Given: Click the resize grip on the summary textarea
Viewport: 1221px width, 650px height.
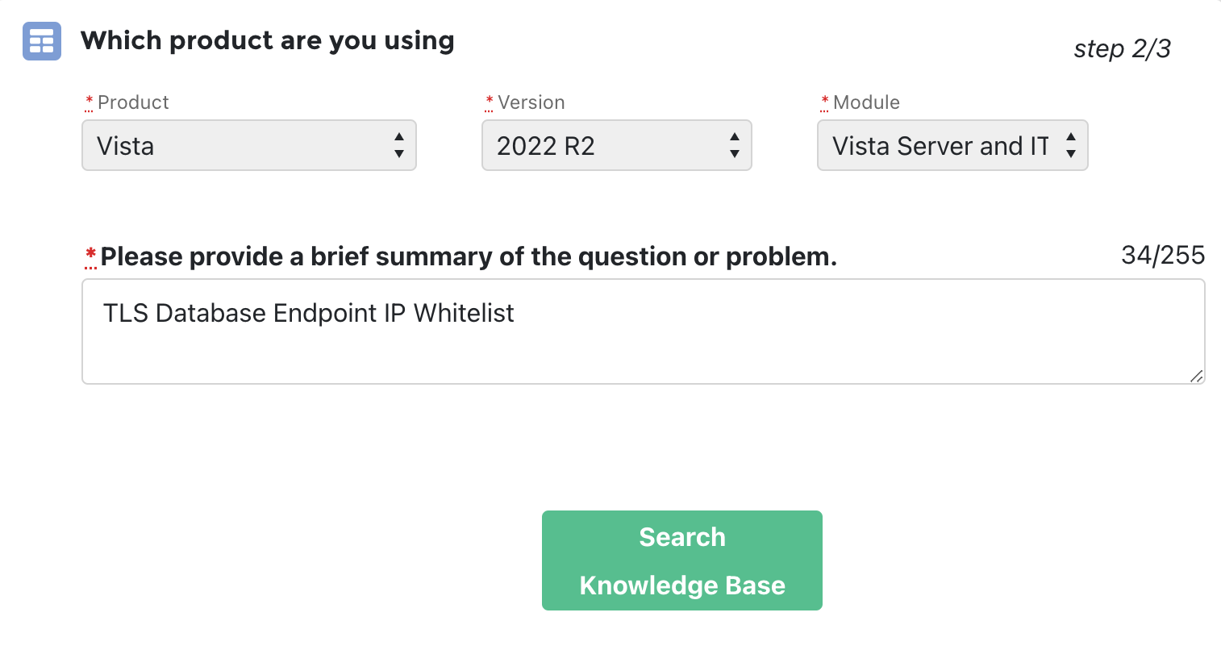Looking at the screenshot, I should (x=1197, y=376).
